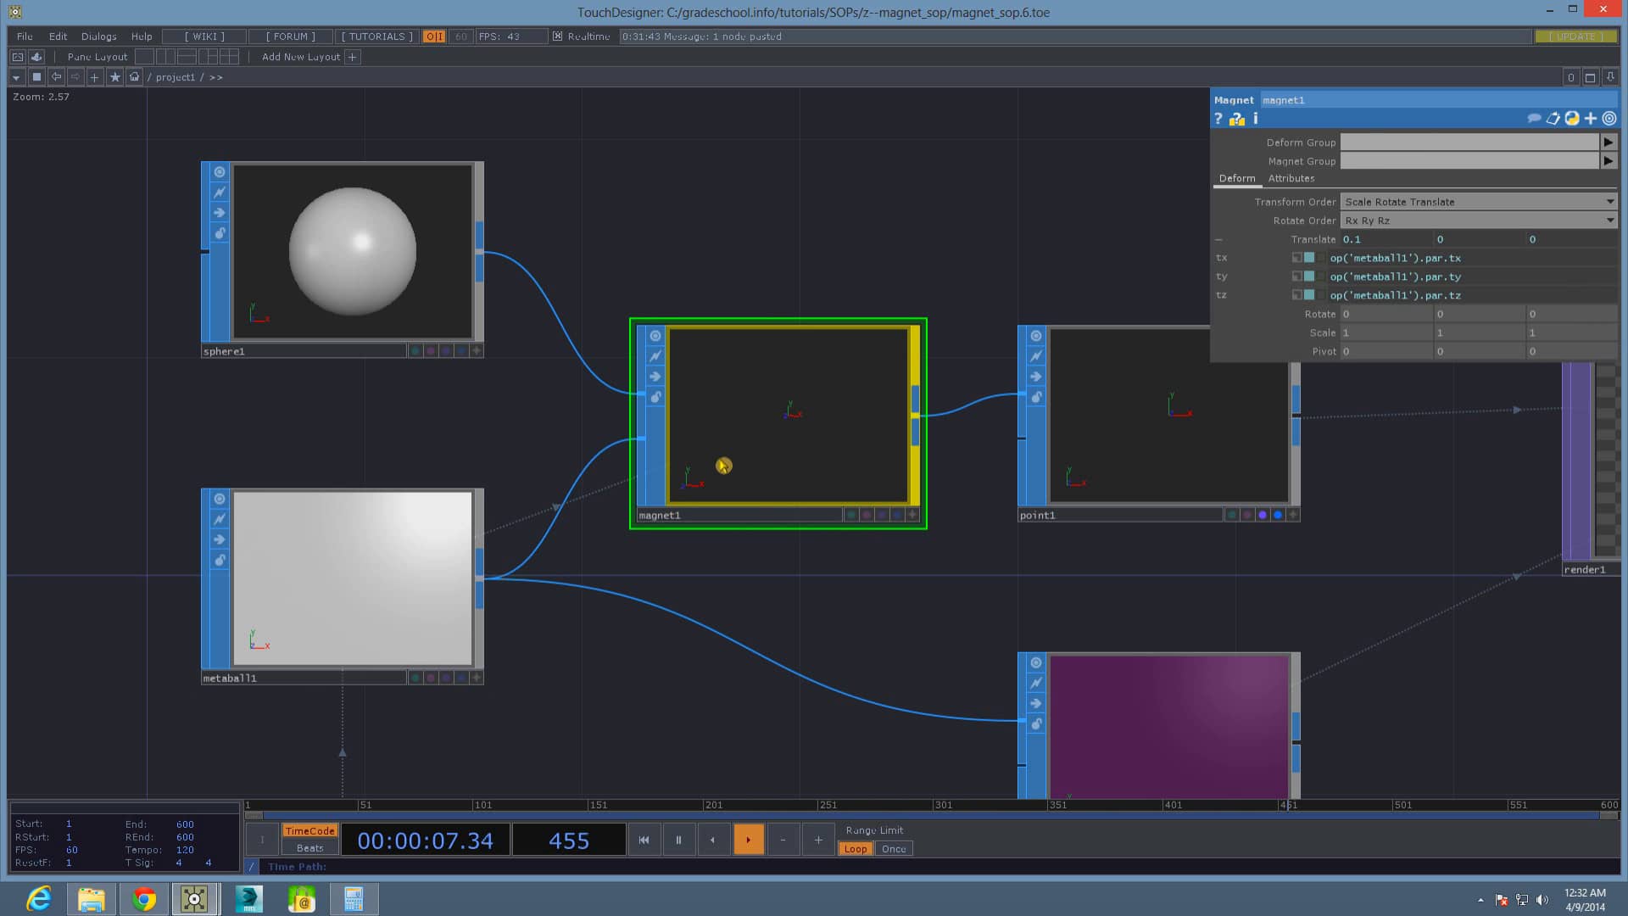Open the TUTORIALS link in the top bar
This screenshot has width=1628, height=916.
pos(376,36)
